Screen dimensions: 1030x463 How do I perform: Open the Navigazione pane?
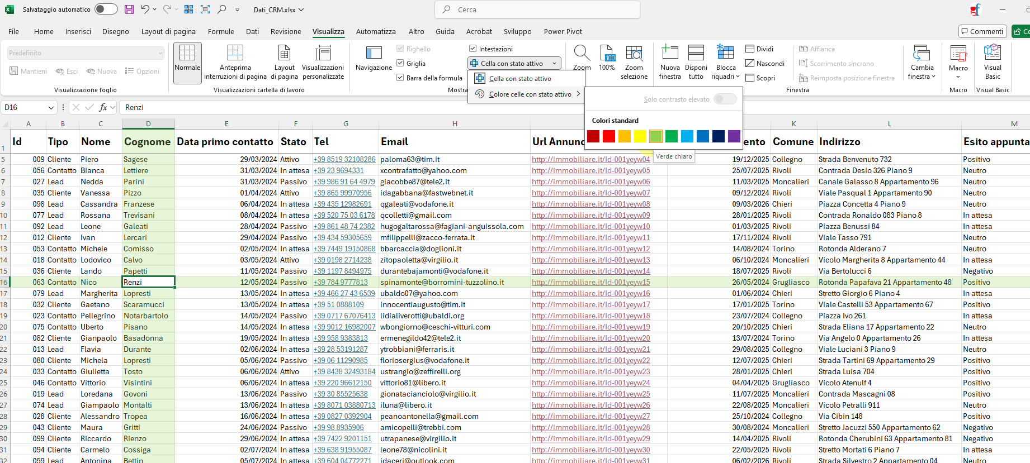374,59
